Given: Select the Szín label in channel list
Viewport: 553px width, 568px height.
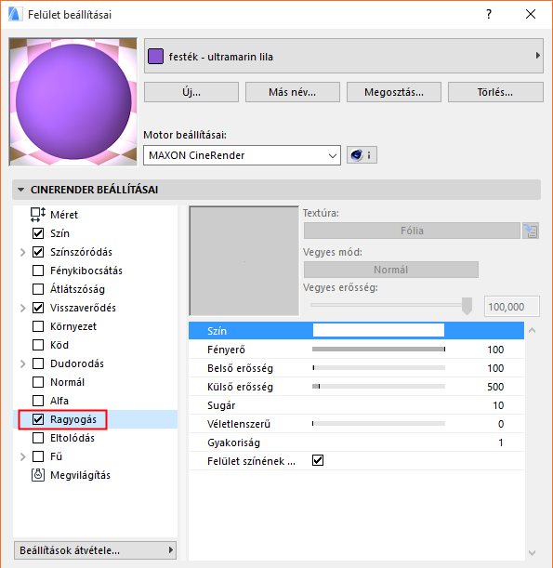Looking at the screenshot, I should tap(59, 233).
